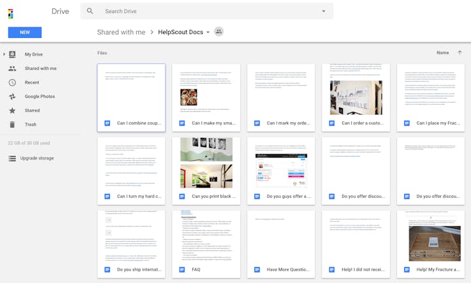
Task: Click the Trash bin icon
Action: point(12,124)
